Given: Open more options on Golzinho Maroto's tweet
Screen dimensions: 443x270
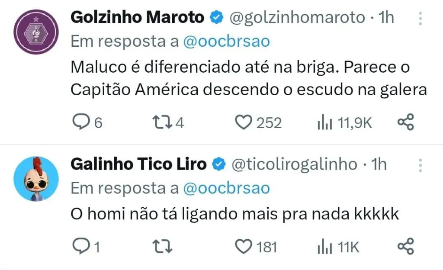Looking at the screenshot, I should point(420,18).
